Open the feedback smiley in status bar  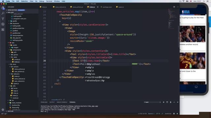[174, 114]
